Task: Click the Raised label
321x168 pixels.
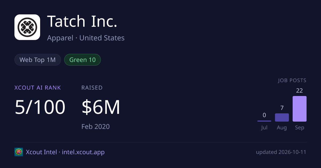Action: (92, 87)
